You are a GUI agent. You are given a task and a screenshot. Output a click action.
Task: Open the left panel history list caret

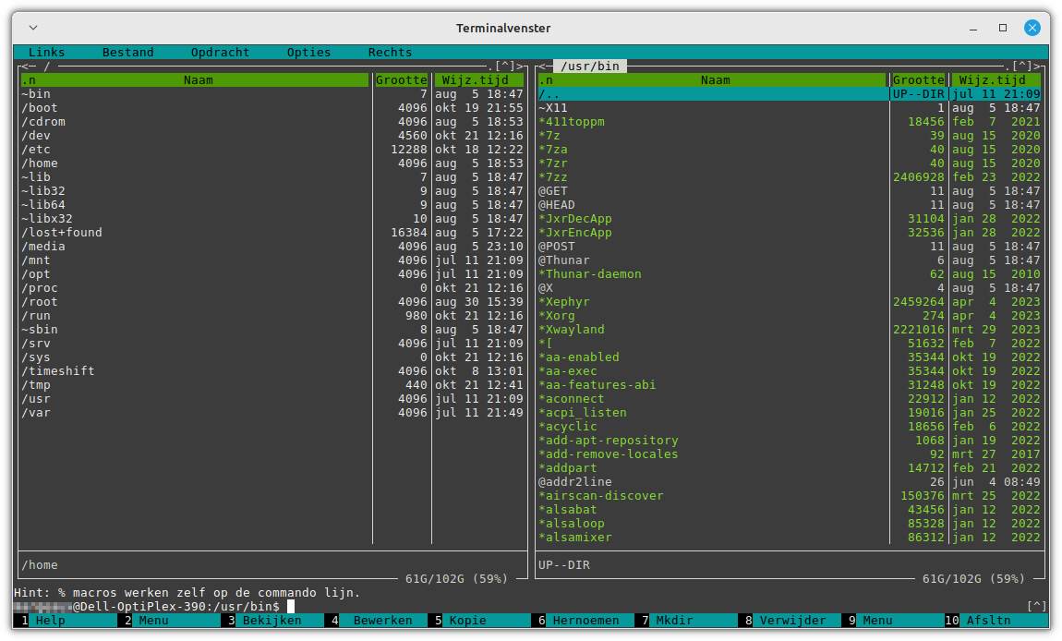(x=504, y=66)
